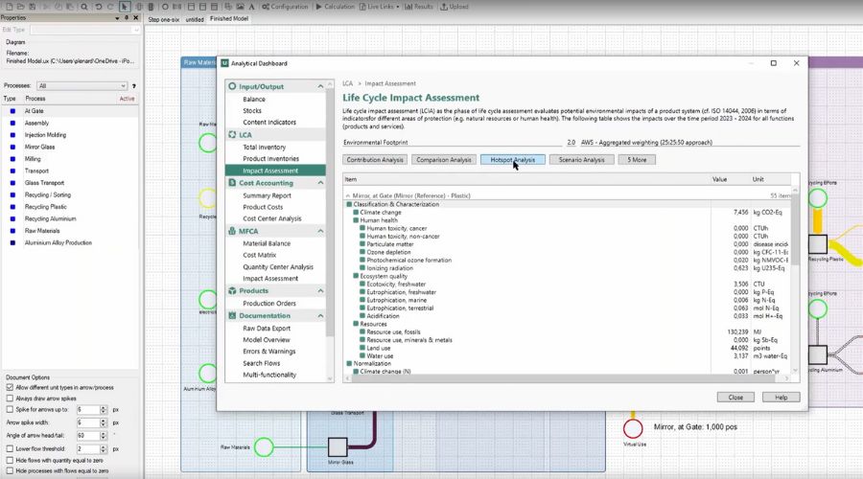This screenshot has height=479, width=863.
Task: Open 'Raw Data Export' under Documentation
Action: point(267,329)
